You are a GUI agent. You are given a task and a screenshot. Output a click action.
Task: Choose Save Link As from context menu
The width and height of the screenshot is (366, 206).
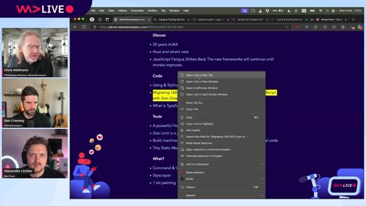click(221, 103)
